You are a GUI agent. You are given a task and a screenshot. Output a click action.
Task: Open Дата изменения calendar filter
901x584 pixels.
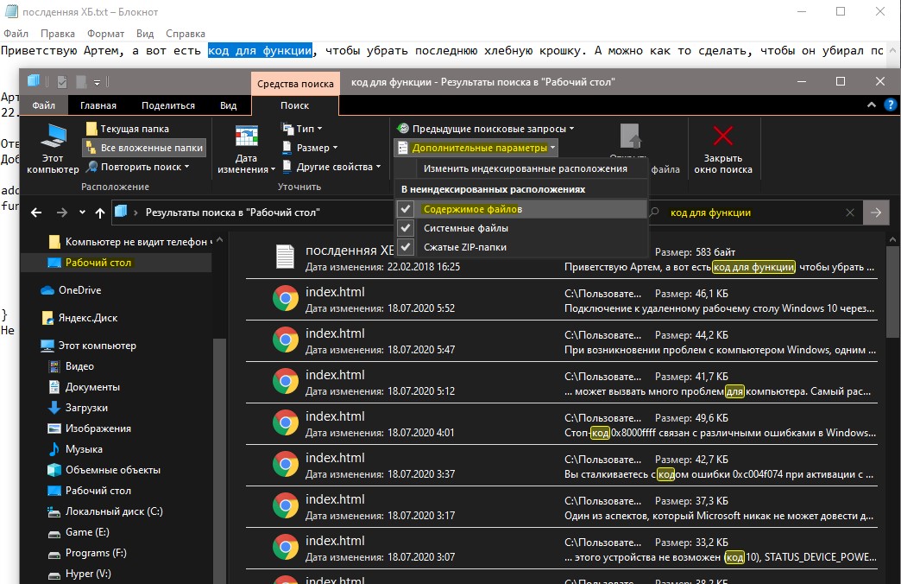[x=247, y=149]
